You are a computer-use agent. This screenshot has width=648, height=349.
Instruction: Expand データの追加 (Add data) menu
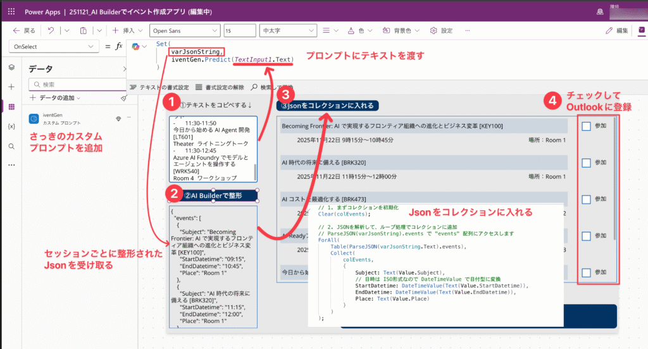(61, 97)
